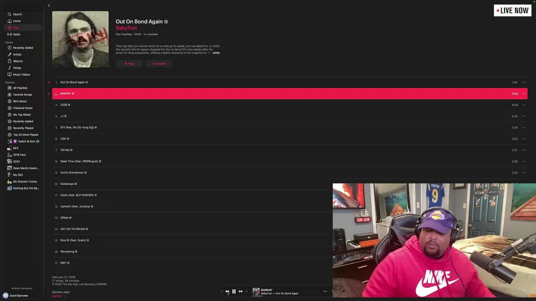This screenshot has width=536, height=301.
Task: Open more options for track 2026
Action: [x=523, y=105]
